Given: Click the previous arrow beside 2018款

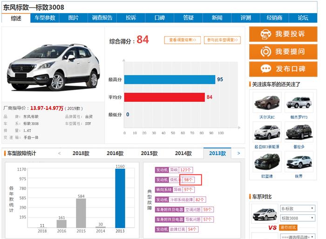Looking at the screenshot, I should pos(60,153).
